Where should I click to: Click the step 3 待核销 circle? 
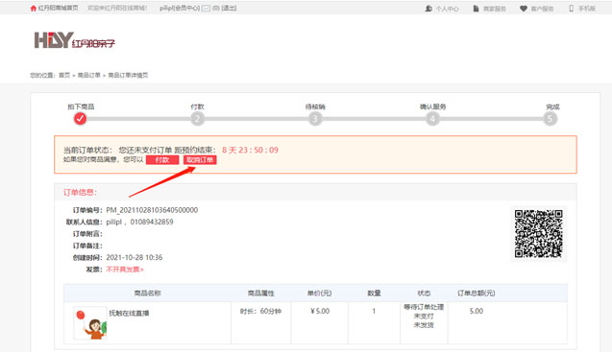click(x=315, y=119)
